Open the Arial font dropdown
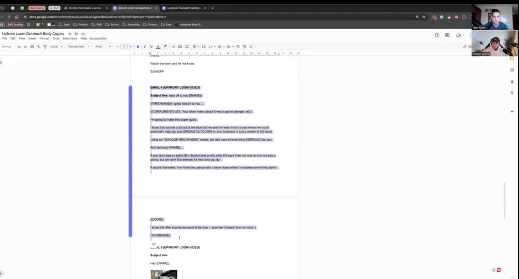Viewport: 519px width, 279px height. click(x=103, y=47)
